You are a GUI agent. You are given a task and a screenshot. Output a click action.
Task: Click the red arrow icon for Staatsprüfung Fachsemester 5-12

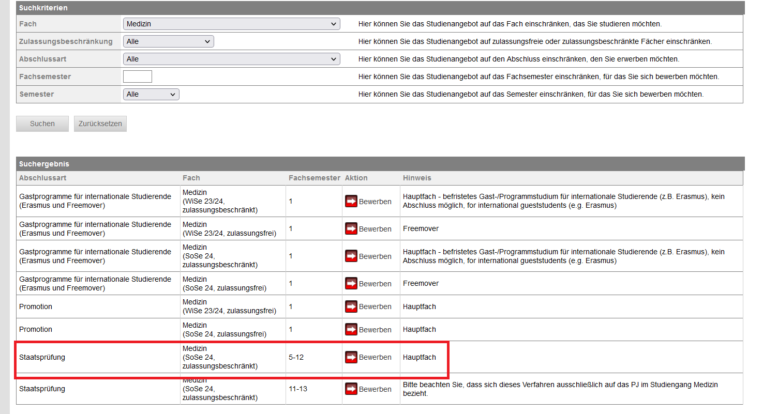(351, 357)
